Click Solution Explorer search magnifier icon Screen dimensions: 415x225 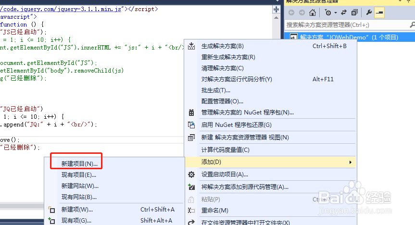(412, 25)
